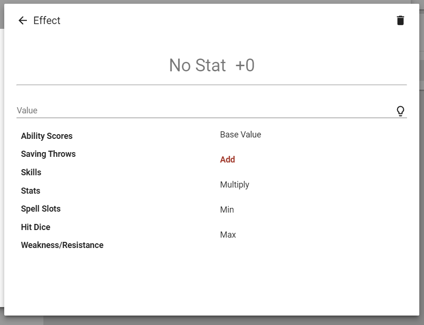
Task: Delete the effect with the trash icon
Action: (400, 20)
